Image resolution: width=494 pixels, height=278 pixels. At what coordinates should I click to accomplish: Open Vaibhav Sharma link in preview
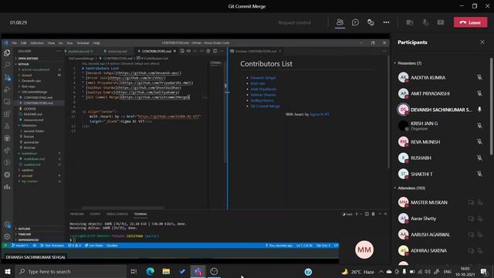[262, 95]
